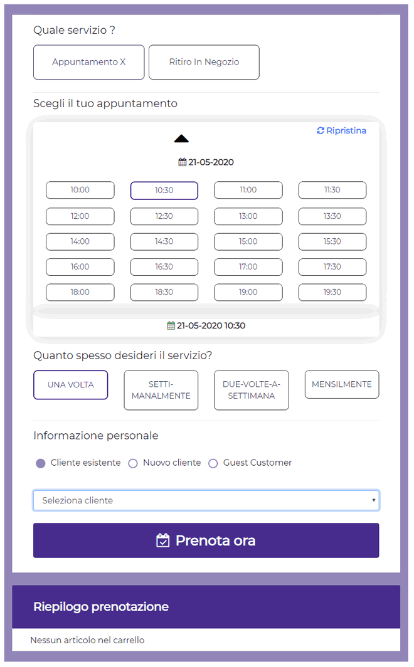Book the 15:00 time slot
The width and height of the screenshot is (414, 667).
248,241
